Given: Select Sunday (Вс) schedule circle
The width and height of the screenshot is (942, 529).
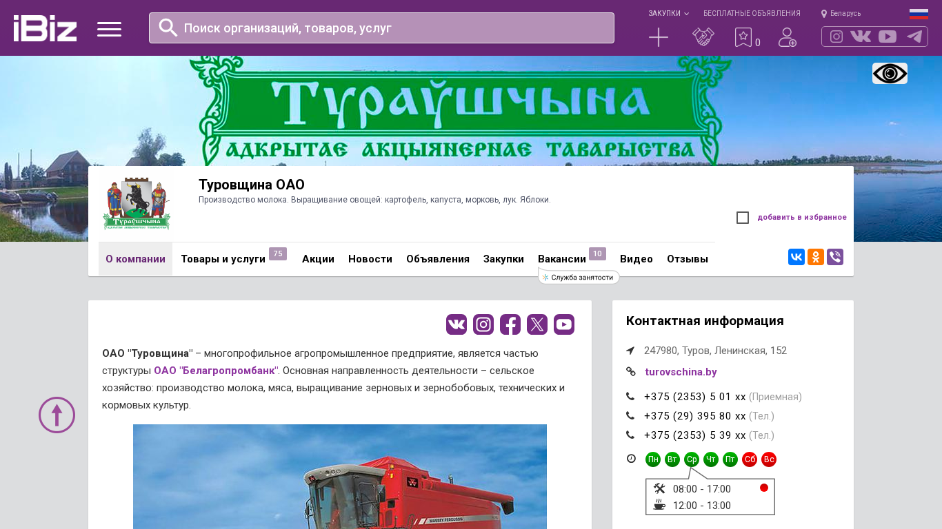Looking at the screenshot, I should pyautogui.click(x=769, y=459).
